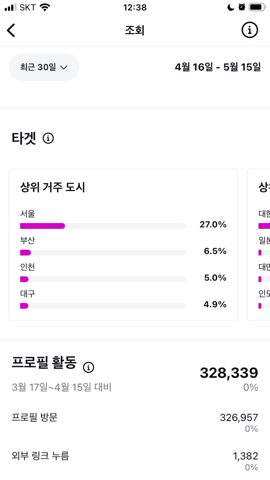Viewport: 270px width, 480px height.
Task: Tap the Wi-Fi status icon
Action: coord(45,7)
